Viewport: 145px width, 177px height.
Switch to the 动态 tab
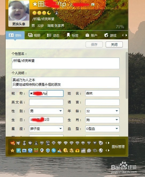pyautogui.click(x=53, y=35)
